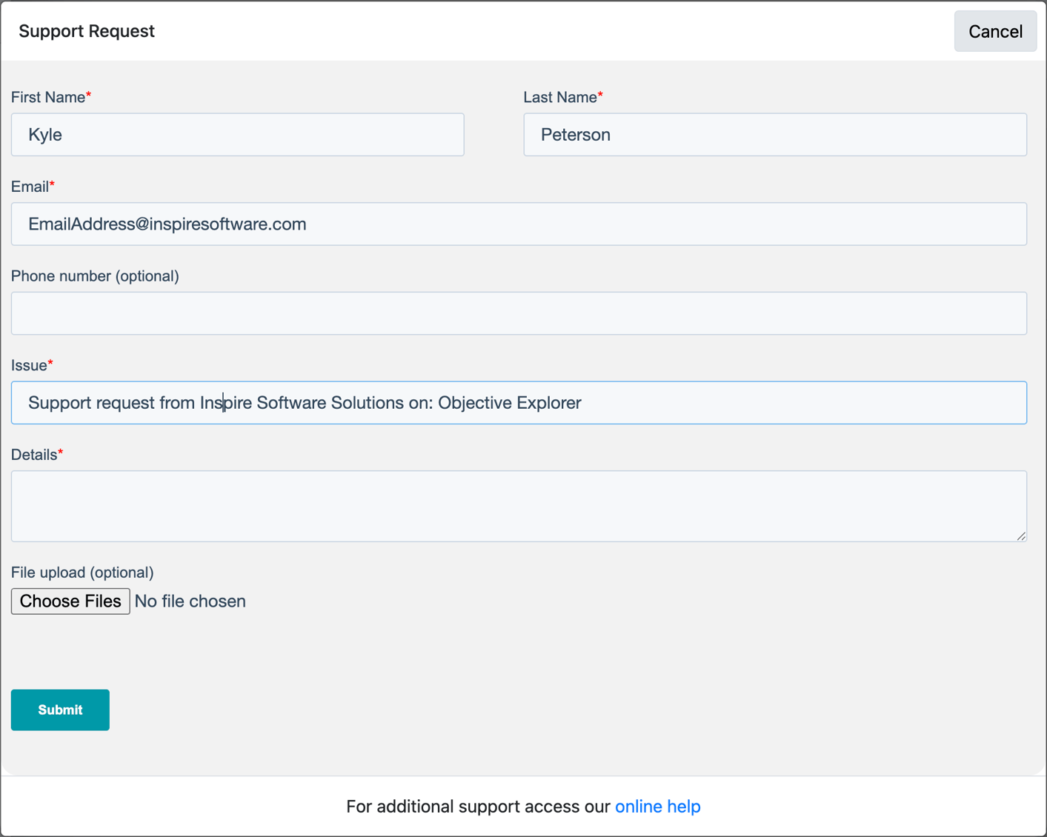Screen dimensions: 1047x837
Task: Focus the First Name field containing Kyle
Action: 238,135
